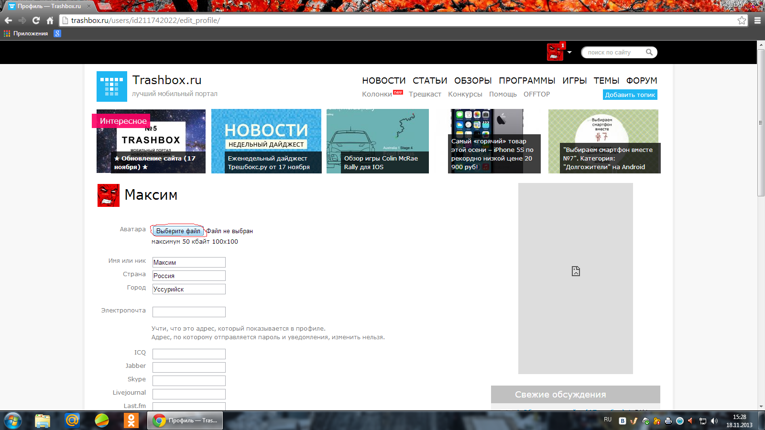Open the ОБЗОРЫ section
The width and height of the screenshot is (765, 430).
coord(473,81)
